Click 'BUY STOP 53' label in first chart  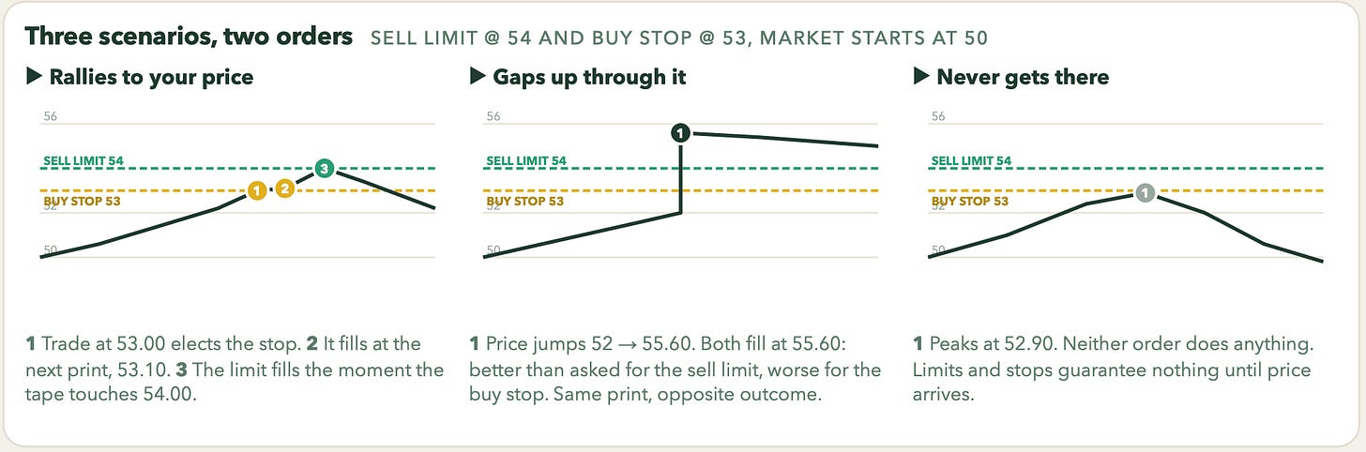[82, 201]
